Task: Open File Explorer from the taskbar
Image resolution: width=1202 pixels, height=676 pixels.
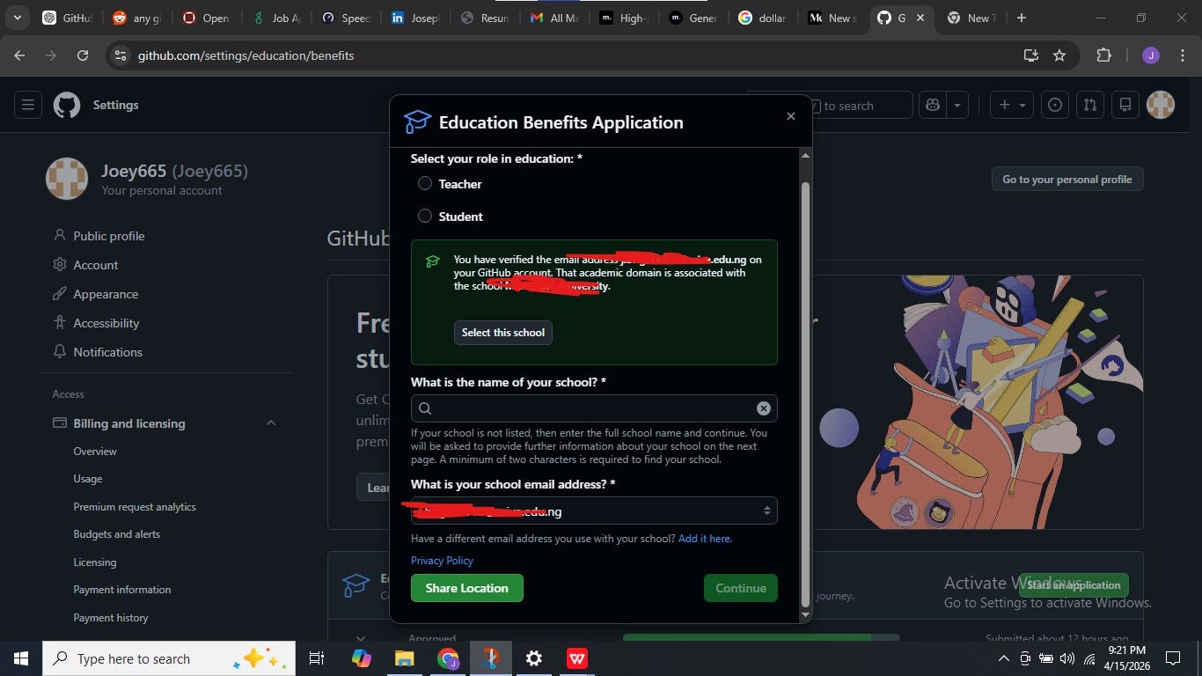Action: (x=404, y=658)
